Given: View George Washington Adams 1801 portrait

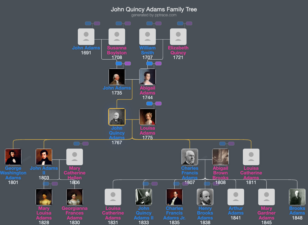Looking at the screenshot, I should pyautogui.click(x=13, y=157).
